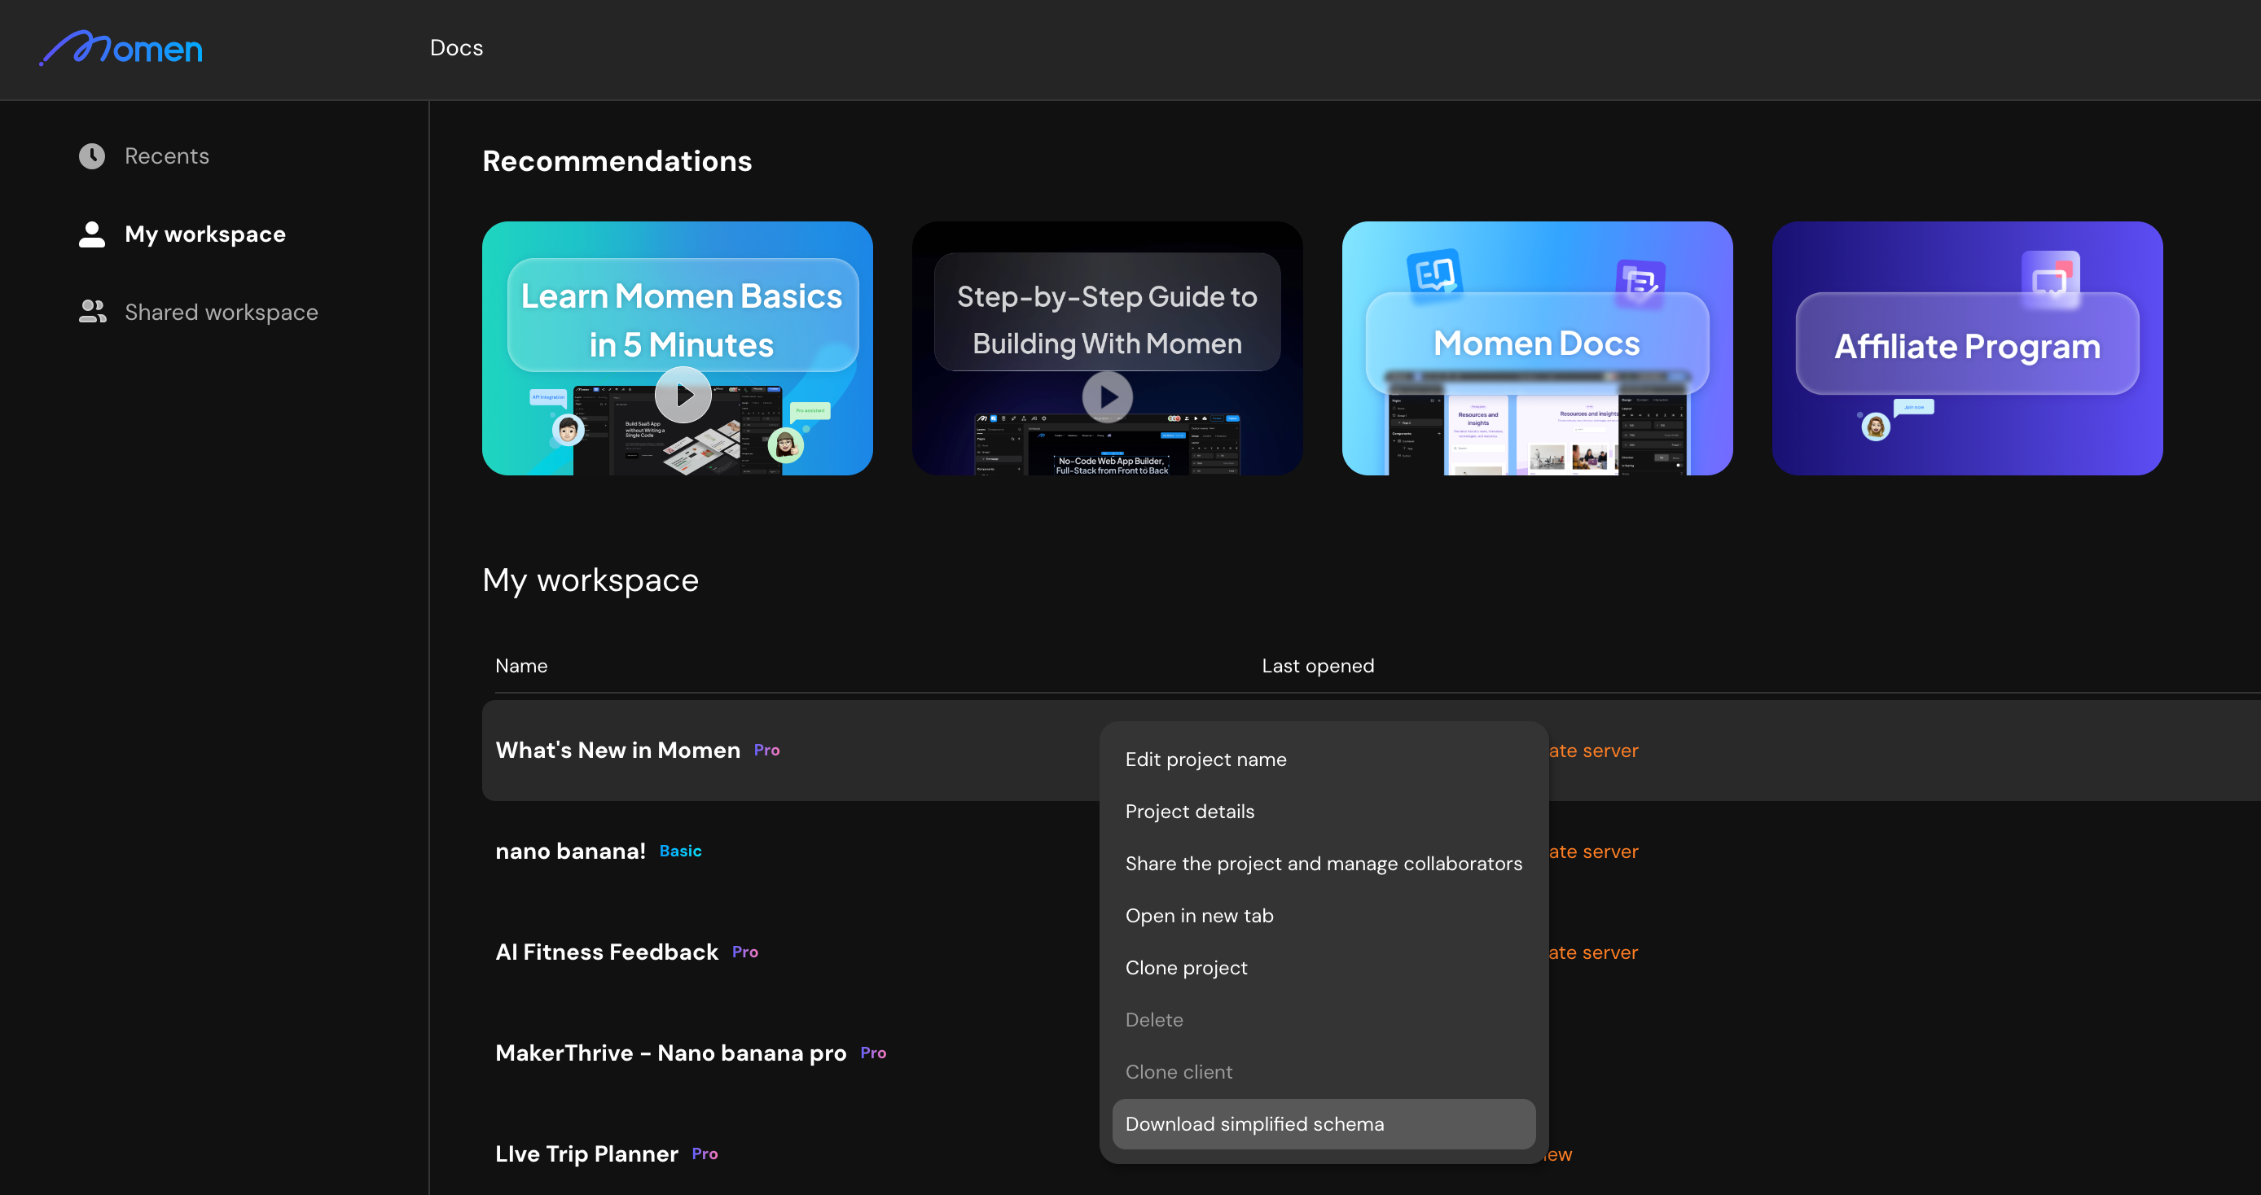Image resolution: width=2261 pixels, height=1195 pixels.
Task: Click the Momen logo
Action: pyautogui.click(x=121, y=48)
